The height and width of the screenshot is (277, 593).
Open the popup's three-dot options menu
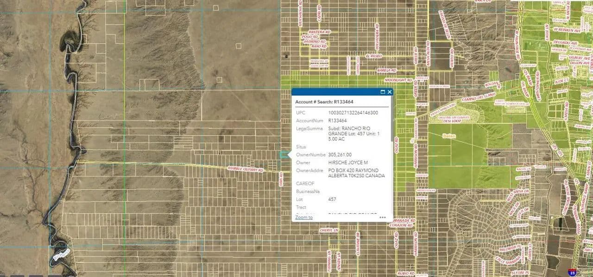(x=383, y=217)
